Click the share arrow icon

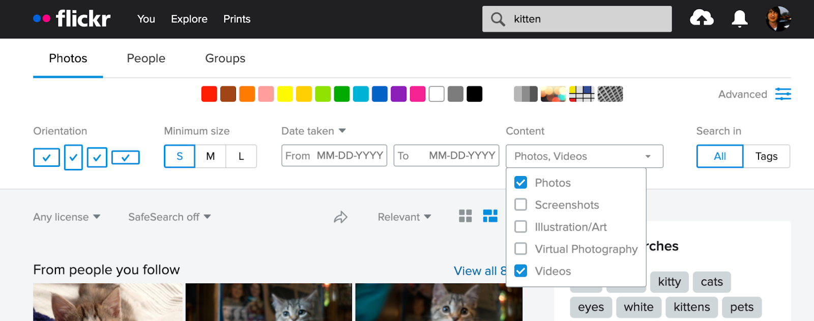click(340, 217)
